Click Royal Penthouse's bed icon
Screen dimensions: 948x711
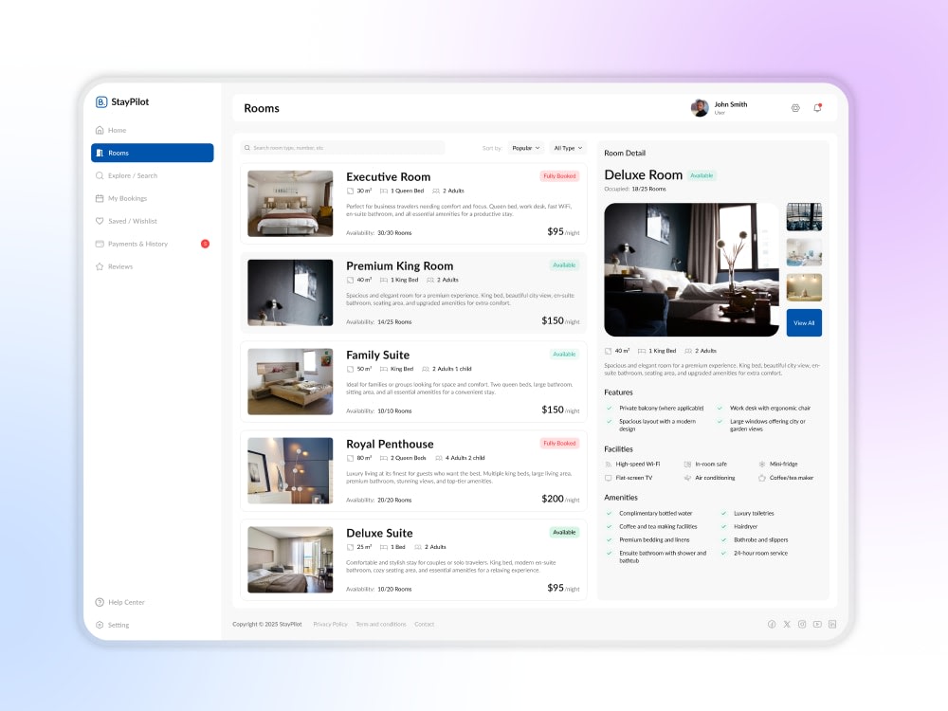pos(383,458)
